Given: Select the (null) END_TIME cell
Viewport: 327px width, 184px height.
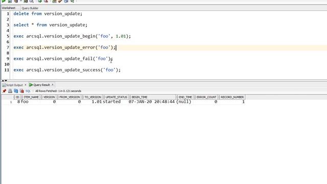Looking at the screenshot, I should [x=184, y=102].
